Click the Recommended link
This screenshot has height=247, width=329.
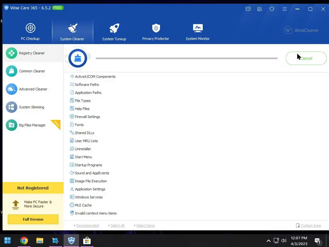(87, 225)
